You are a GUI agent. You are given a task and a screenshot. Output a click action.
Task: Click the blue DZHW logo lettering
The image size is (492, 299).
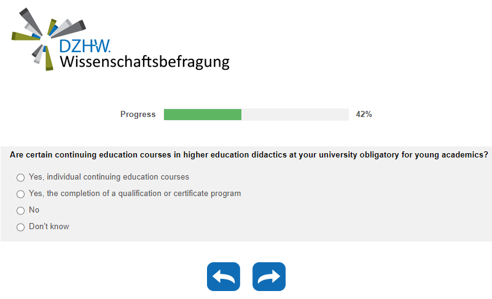pyautogui.click(x=85, y=46)
